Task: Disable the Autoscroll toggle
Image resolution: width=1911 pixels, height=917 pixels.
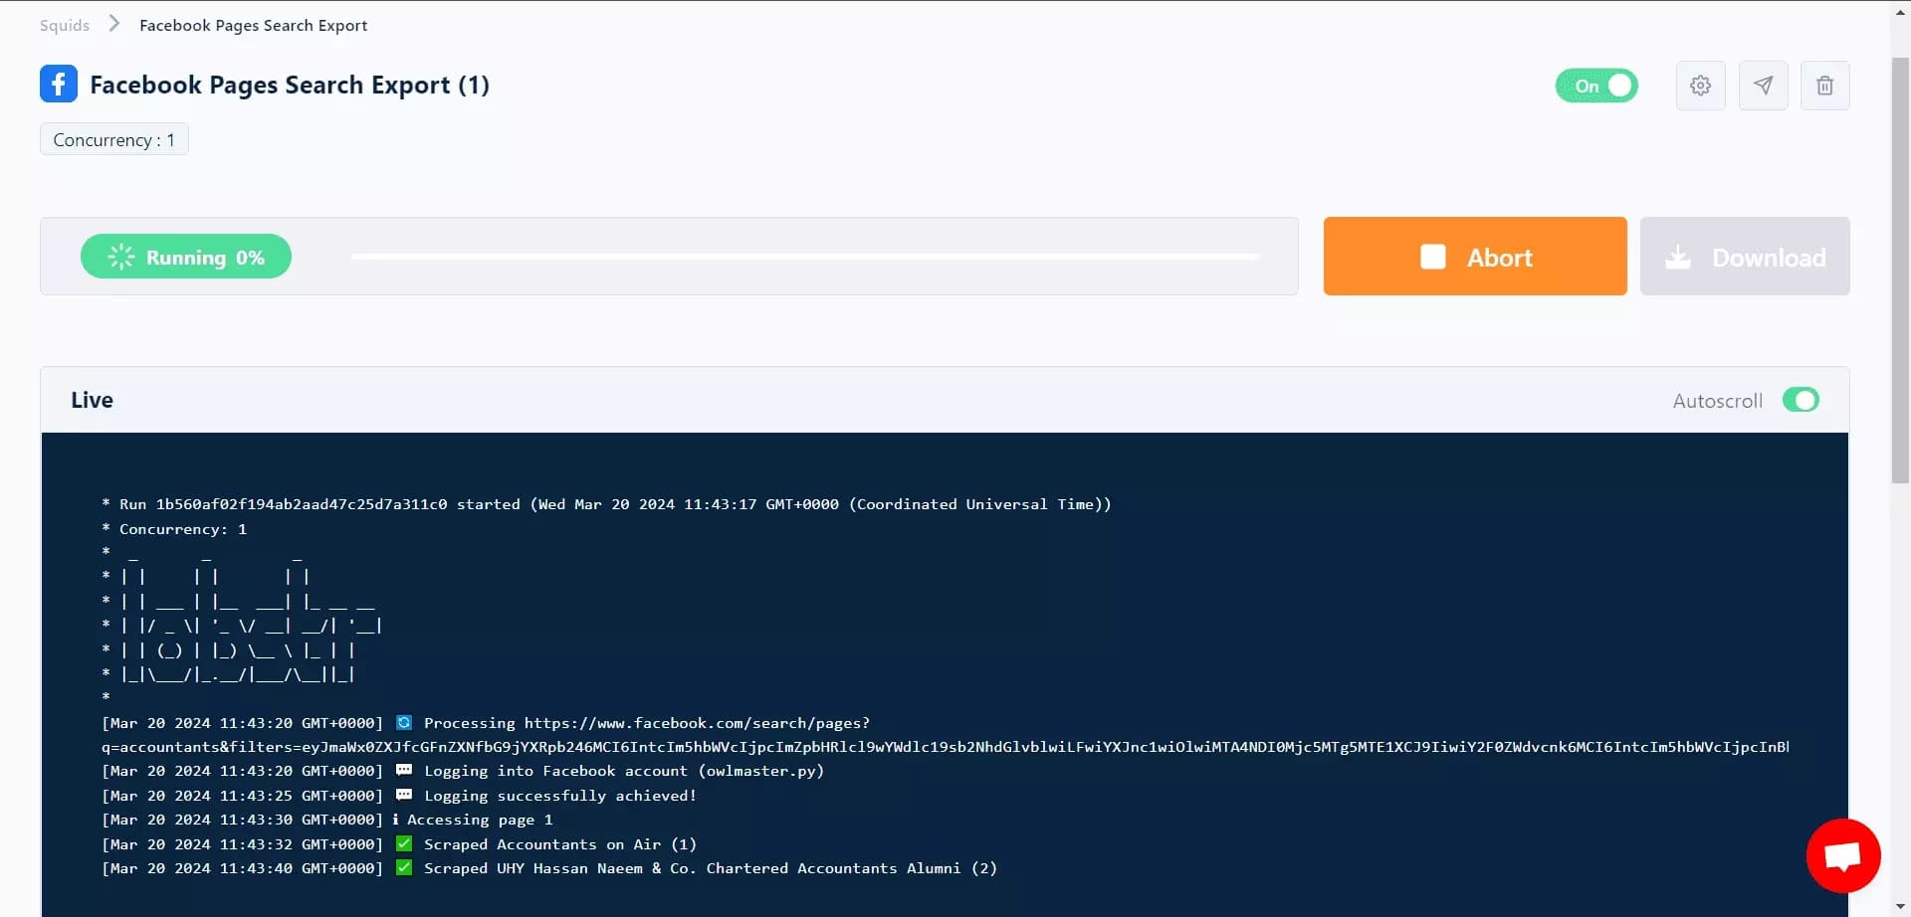Action: point(1801,400)
